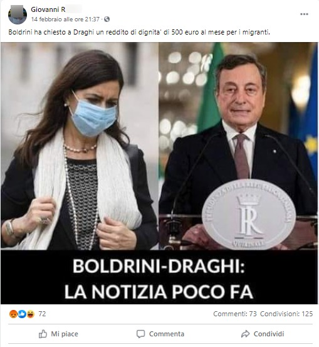
Task: Open the blurred profile picture thumbnail
Action: click(x=18, y=14)
